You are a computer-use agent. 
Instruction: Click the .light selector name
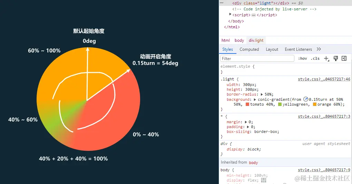coord(227,79)
